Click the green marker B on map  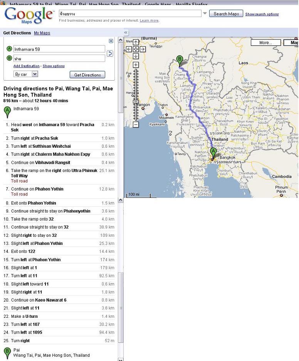click(x=180, y=61)
